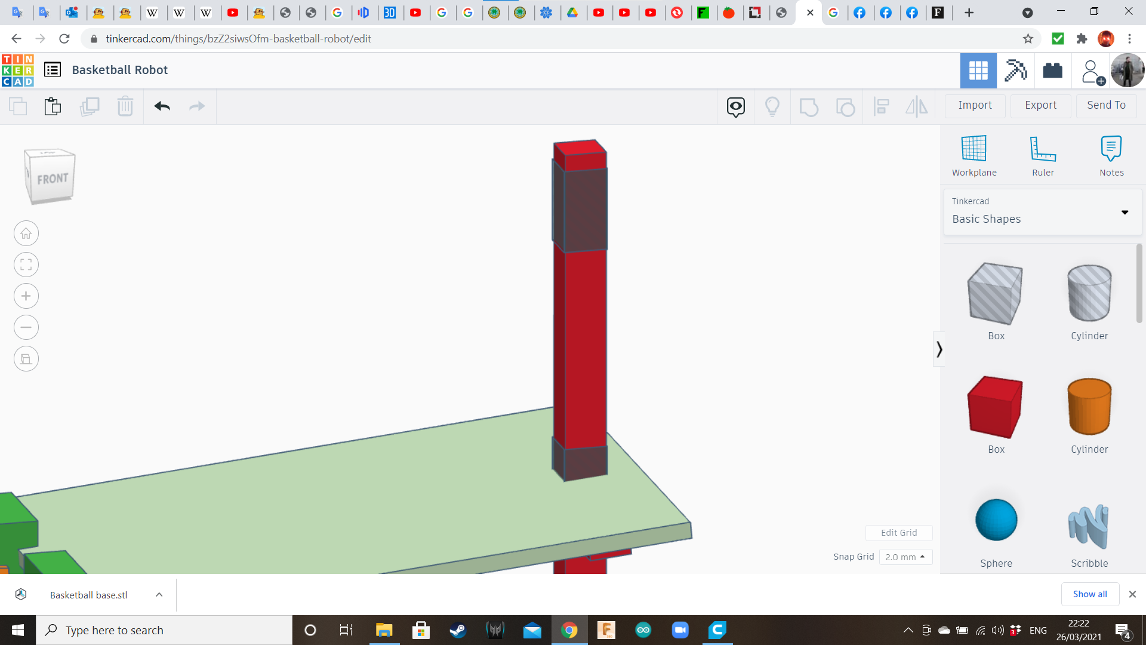1146x645 pixels.
Task: Click the Edit Grid button
Action: (x=899, y=533)
